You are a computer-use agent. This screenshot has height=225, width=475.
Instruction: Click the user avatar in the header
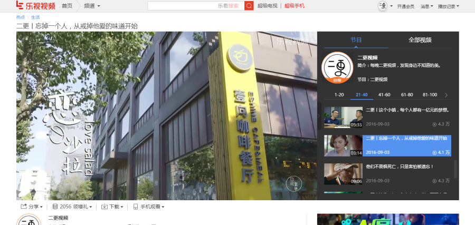[383, 6]
